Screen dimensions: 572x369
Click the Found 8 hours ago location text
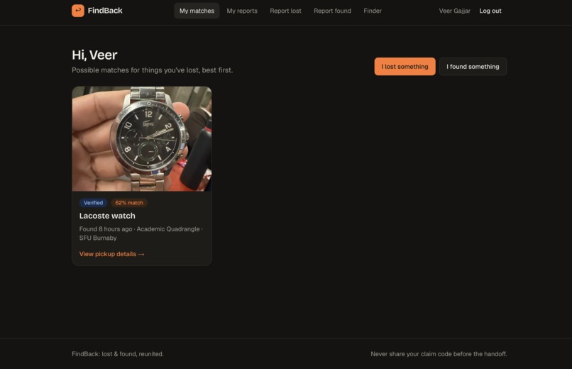point(141,233)
